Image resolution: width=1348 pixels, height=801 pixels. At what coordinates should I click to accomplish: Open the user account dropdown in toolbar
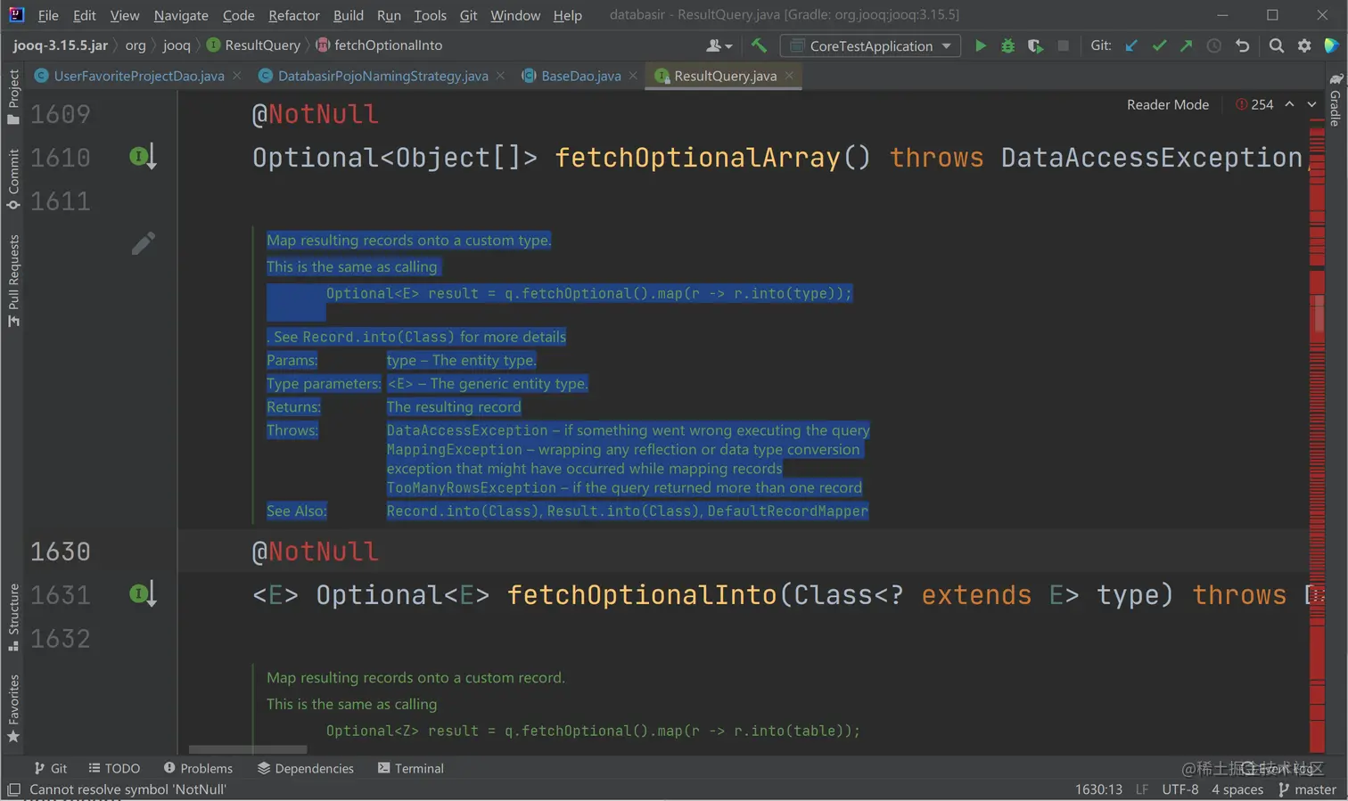(719, 45)
